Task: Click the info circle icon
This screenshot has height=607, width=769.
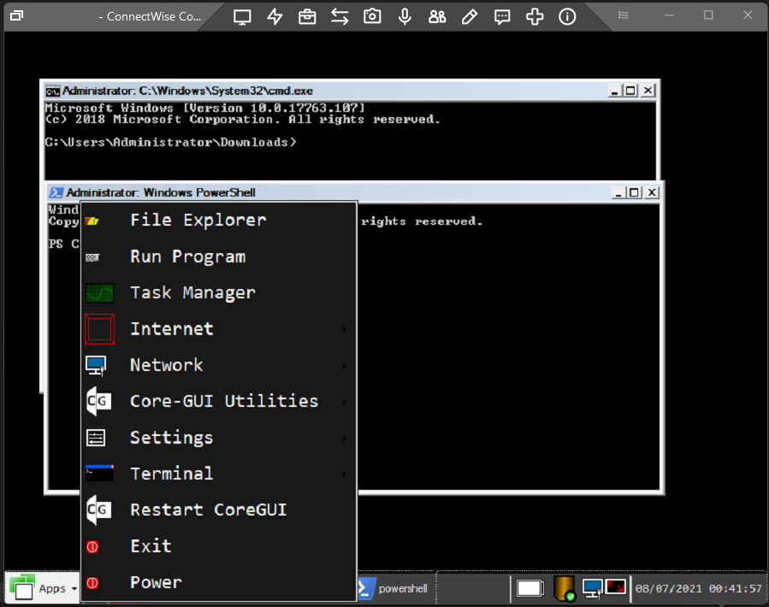Action: (566, 16)
